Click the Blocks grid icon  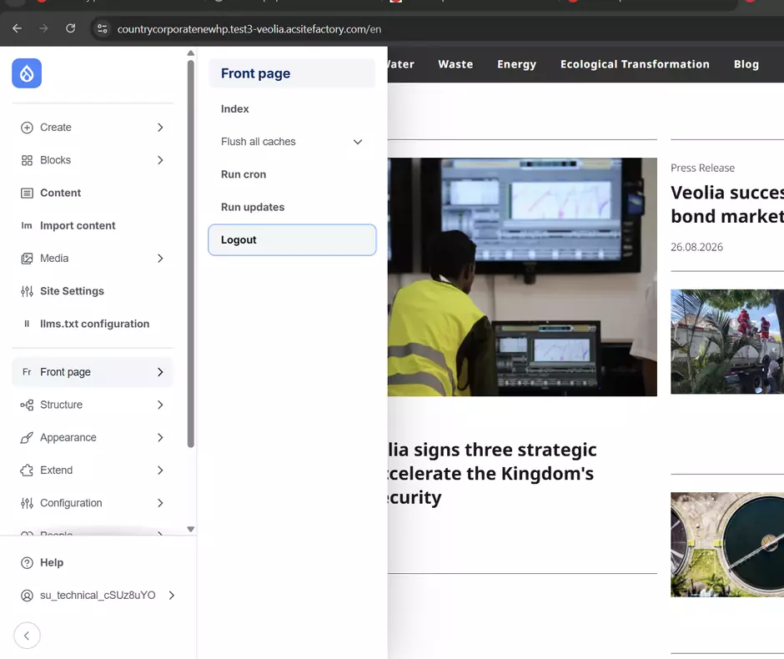pyautogui.click(x=27, y=160)
